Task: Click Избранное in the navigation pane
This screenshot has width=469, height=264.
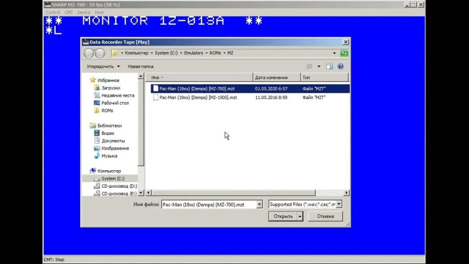Action: click(108, 80)
